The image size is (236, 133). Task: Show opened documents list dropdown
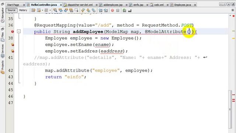229,4
